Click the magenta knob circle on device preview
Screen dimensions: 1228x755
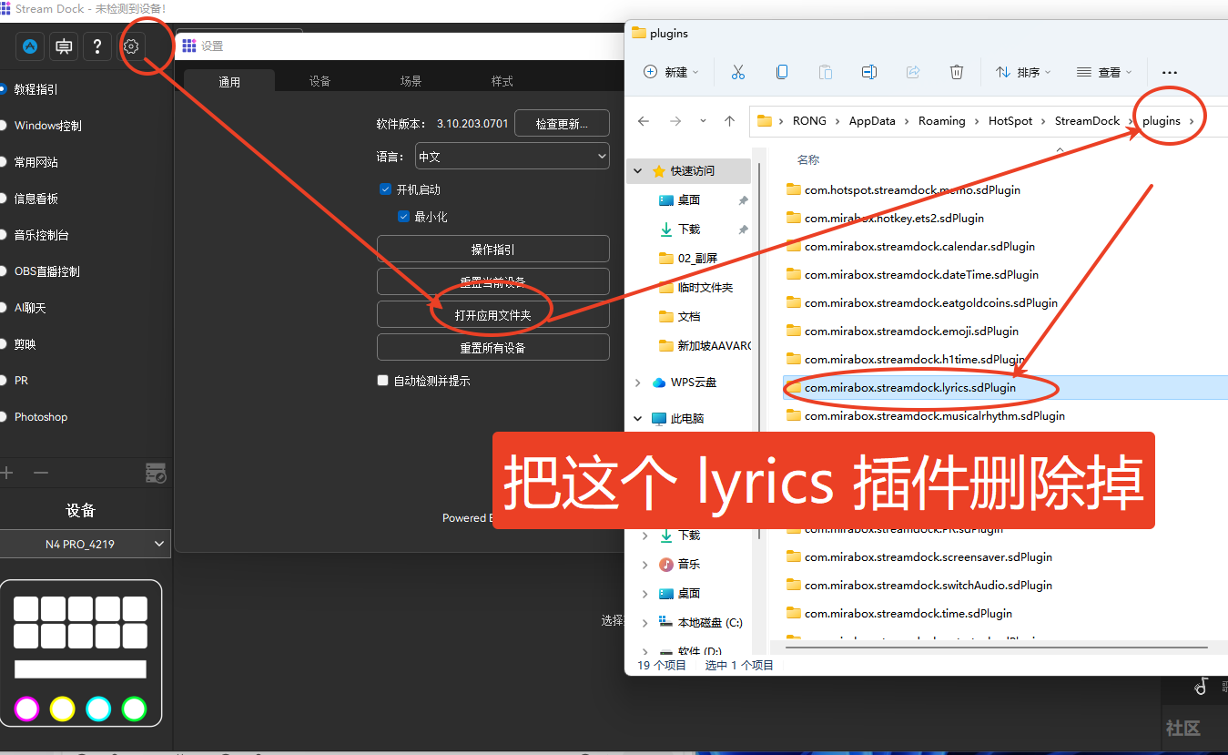[x=27, y=709]
